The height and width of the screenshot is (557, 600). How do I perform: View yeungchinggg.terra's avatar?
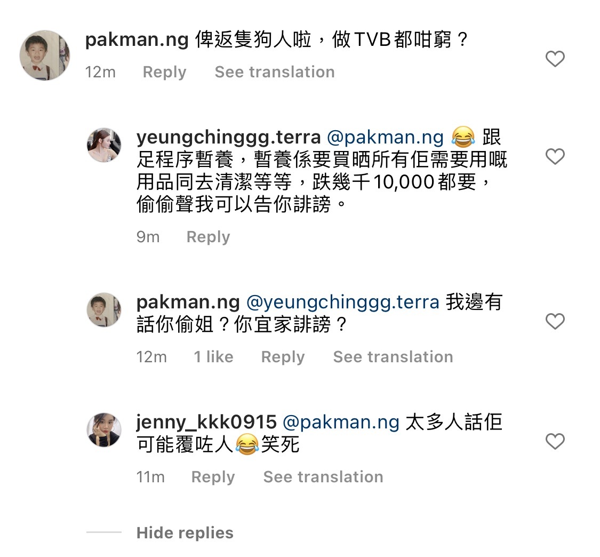(x=104, y=145)
